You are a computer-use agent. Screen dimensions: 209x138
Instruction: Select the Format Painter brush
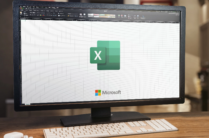pyautogui.click(x=24, y=15)
